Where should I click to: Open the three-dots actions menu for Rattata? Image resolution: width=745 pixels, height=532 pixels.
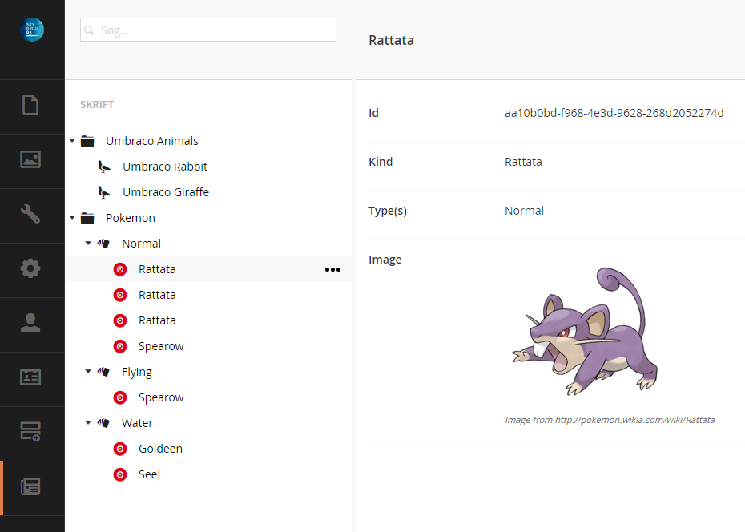332,269
